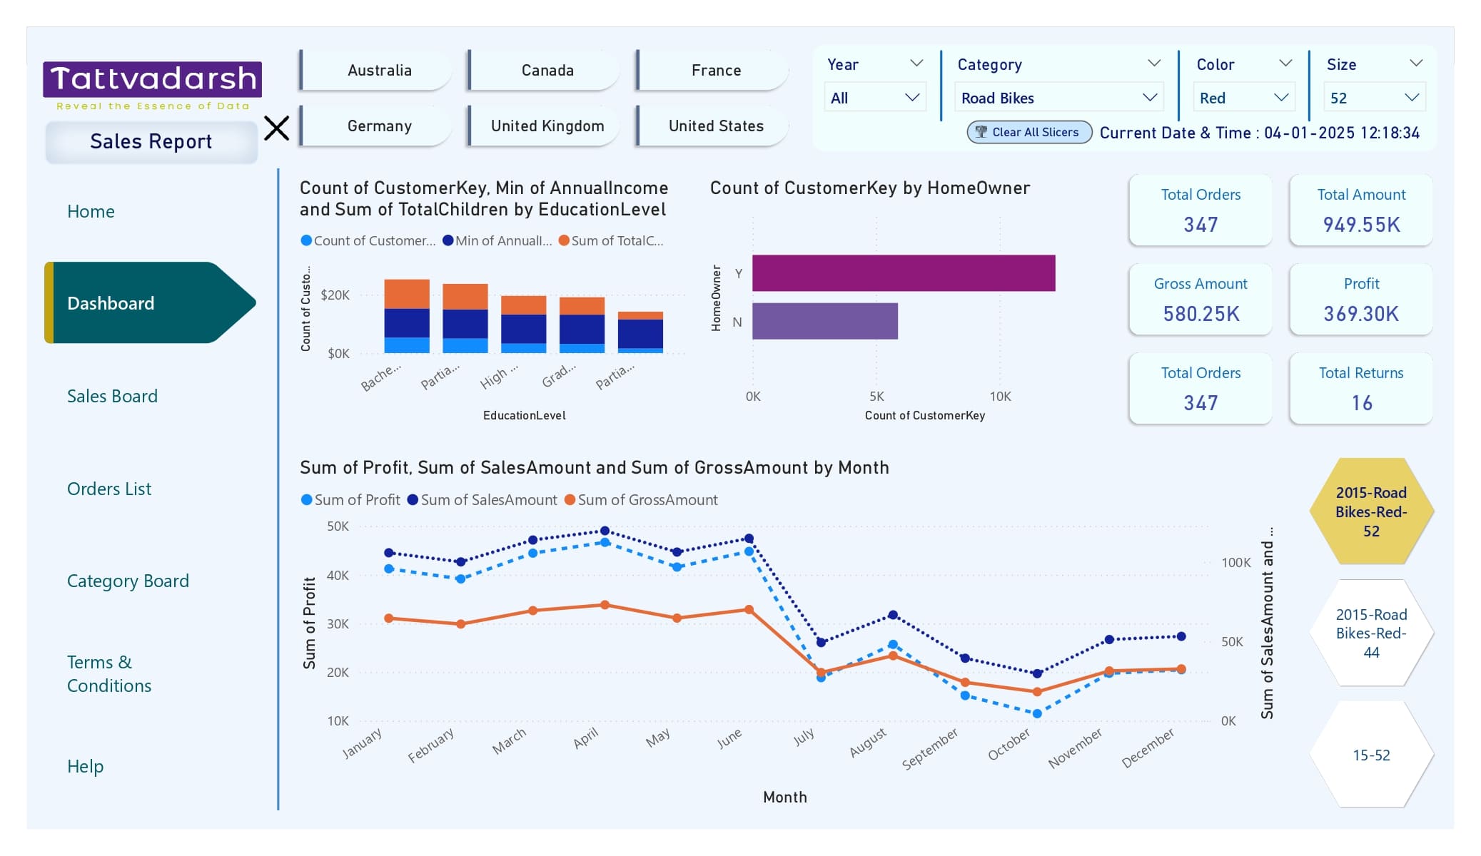Select the Sum of Profit legend marker
Viewport: 1481px width, 856px height.
(307, 500)
